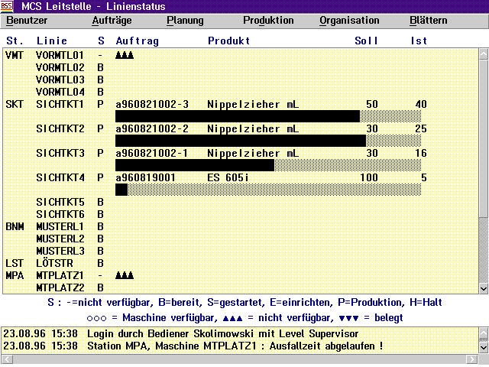489x367 pixels.
Task: Click the unavailable triangles icon for VORMTL01
Action: coord(125,56)
